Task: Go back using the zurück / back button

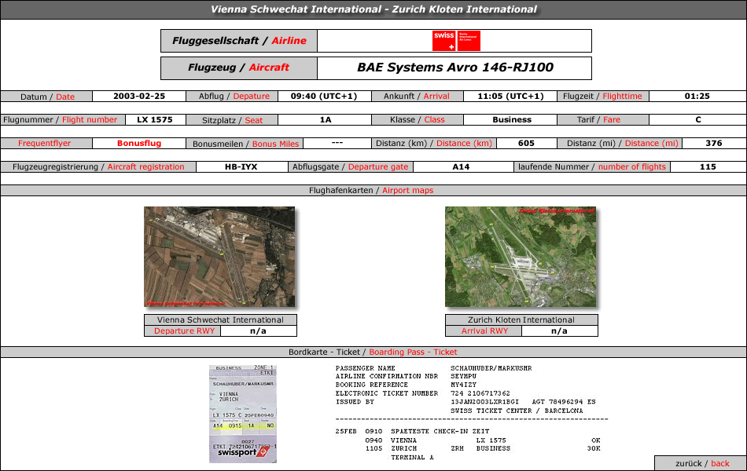Action: (x=701, y=463)
